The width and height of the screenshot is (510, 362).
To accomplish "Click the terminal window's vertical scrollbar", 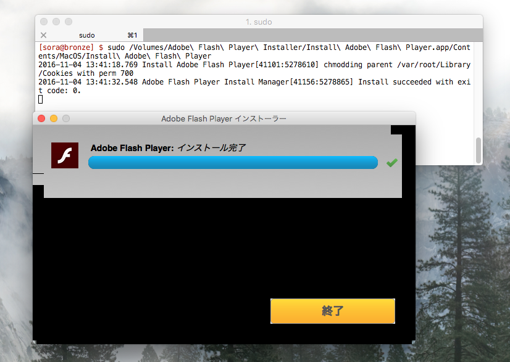I will pos(479,150).
